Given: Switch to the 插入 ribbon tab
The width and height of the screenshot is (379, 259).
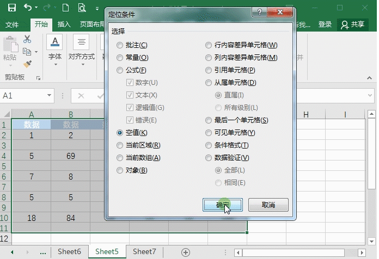Looking at the screenshot, I should (64, 24).
